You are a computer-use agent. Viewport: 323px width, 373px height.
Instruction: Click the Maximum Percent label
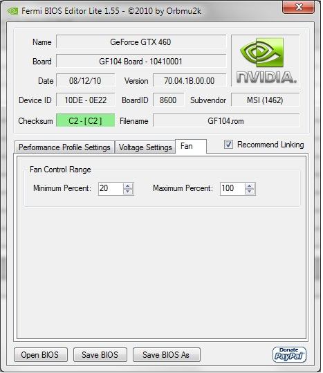coord(183,188)
